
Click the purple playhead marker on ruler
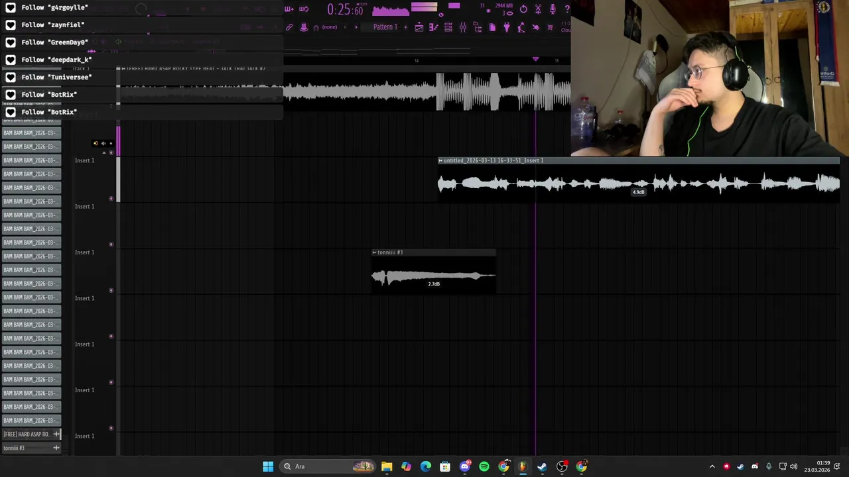click(x=535, y=60)
